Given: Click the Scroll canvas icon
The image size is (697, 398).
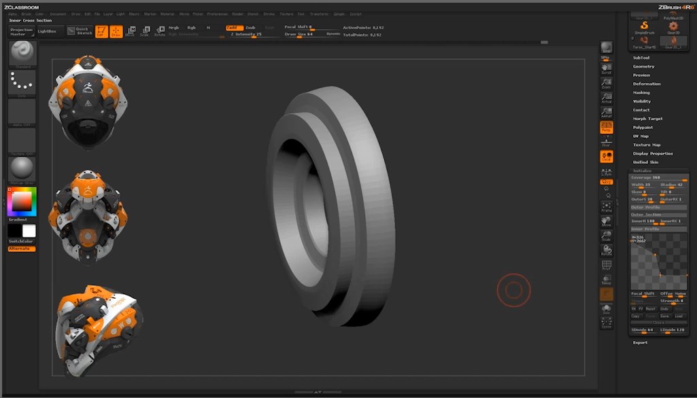Looking at the screenshot, I should tap(607, 69).
